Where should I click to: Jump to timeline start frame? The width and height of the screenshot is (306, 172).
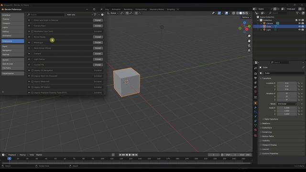pyautogui.click(x=120, y=155)
